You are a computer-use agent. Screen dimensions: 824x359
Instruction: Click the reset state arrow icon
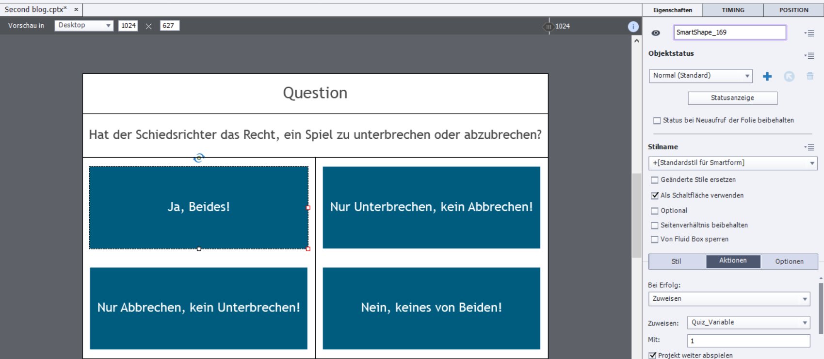pos(789,76)
